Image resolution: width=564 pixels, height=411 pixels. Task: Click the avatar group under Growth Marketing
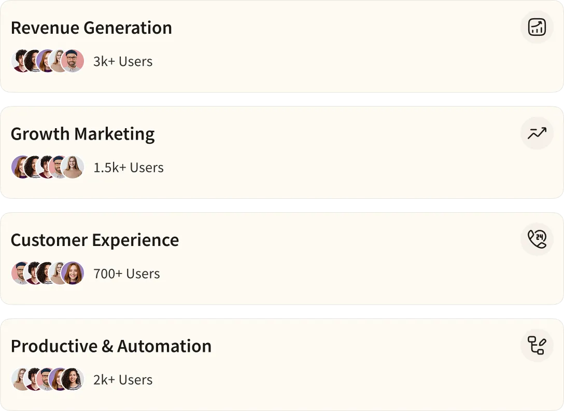(47, 167)
